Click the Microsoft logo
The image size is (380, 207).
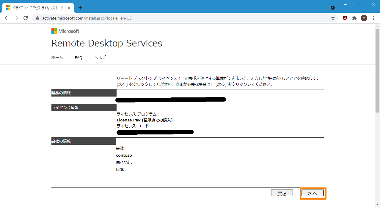(65, 31)
